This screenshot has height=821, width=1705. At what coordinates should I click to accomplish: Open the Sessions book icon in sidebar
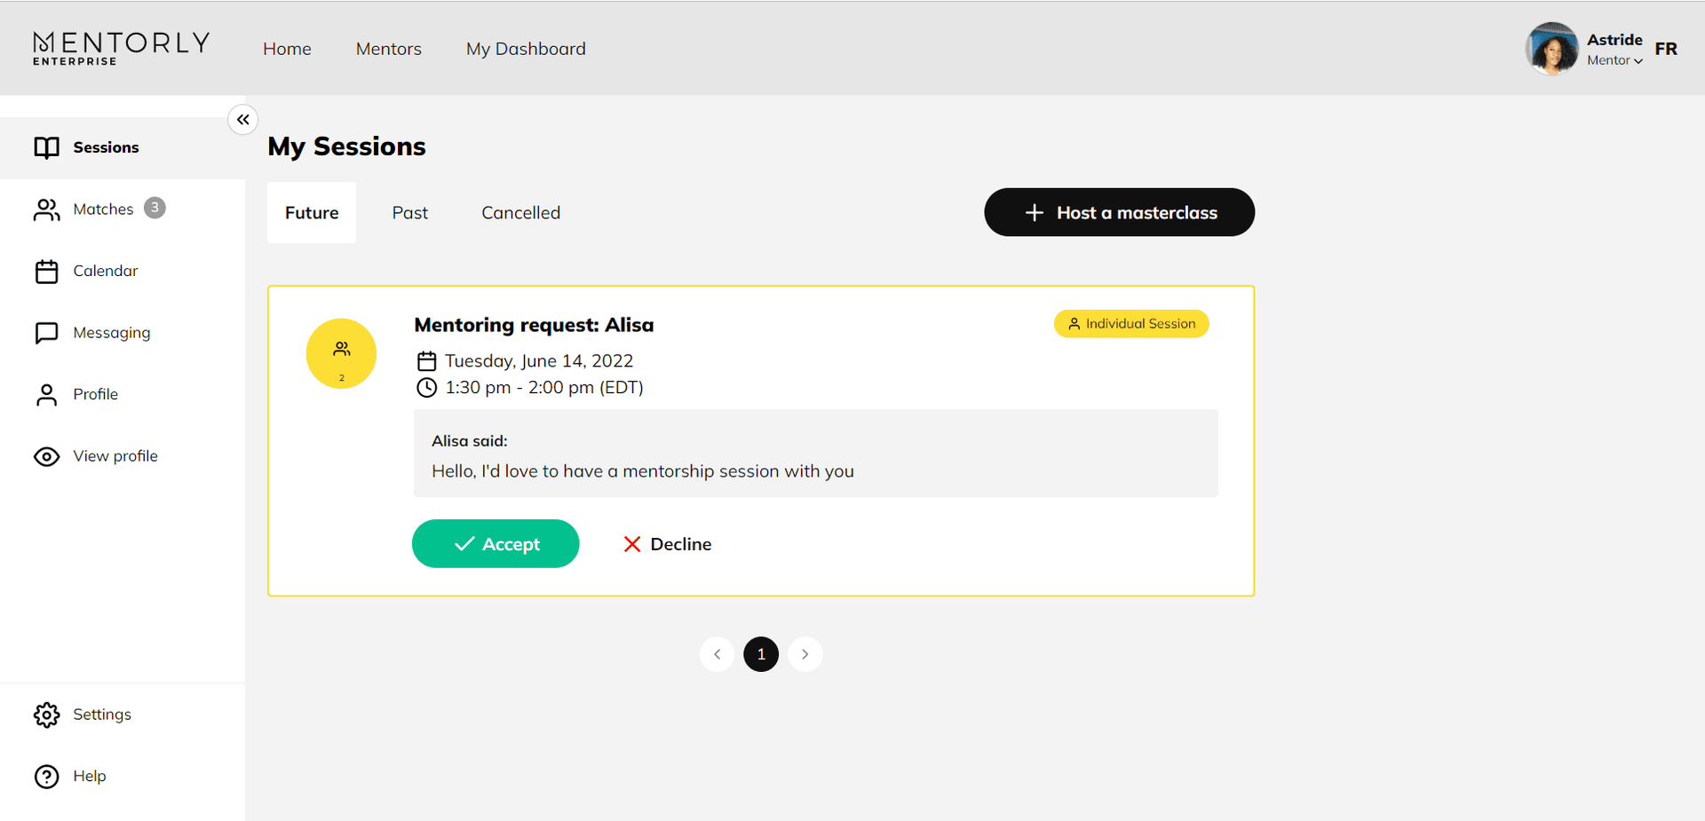click(46, 147)
